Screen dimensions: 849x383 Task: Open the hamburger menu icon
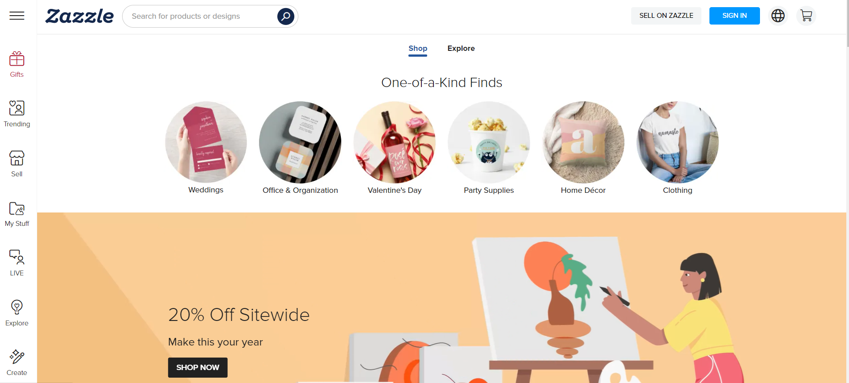click(x=17, y=16)
